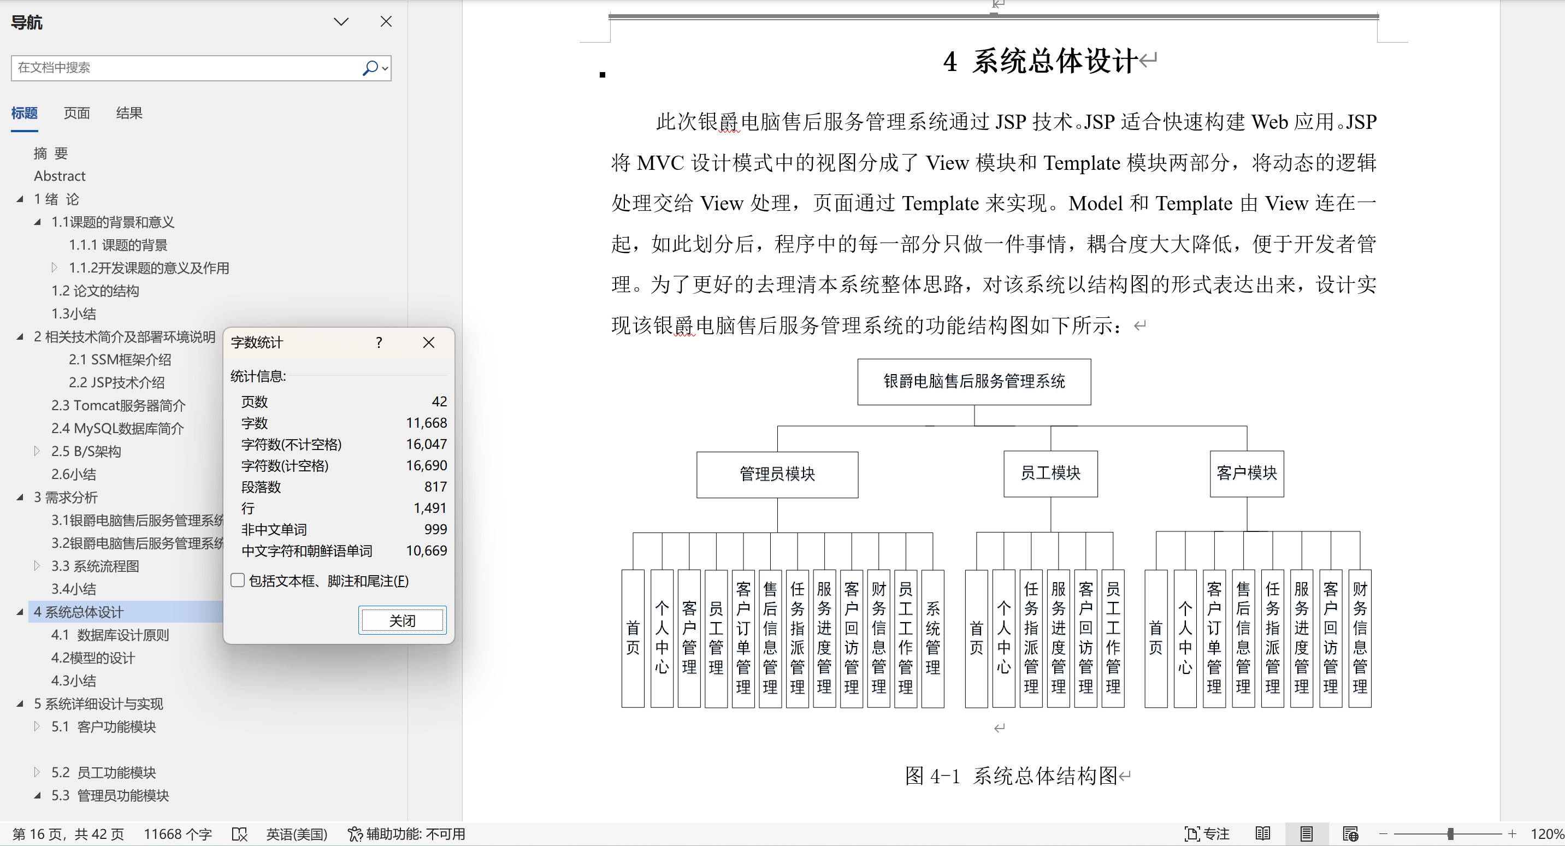
Task: Enable 包括文本框、脚注和尾注 checkbox
Action: [238, 581]
